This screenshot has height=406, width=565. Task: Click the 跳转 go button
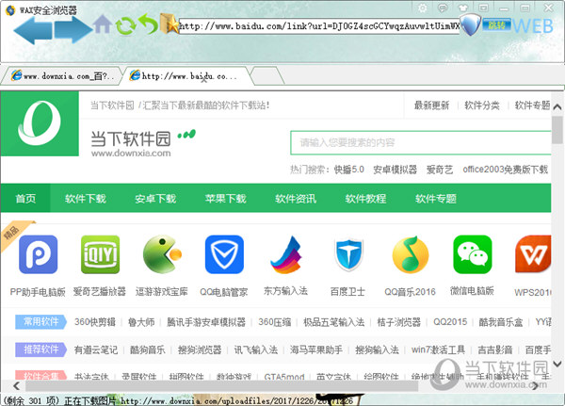496,25
